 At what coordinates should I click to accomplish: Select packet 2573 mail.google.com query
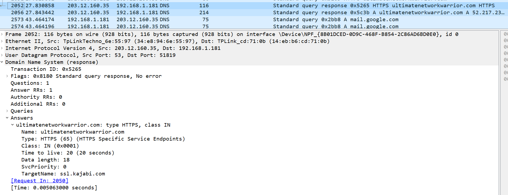pos(254,20)
